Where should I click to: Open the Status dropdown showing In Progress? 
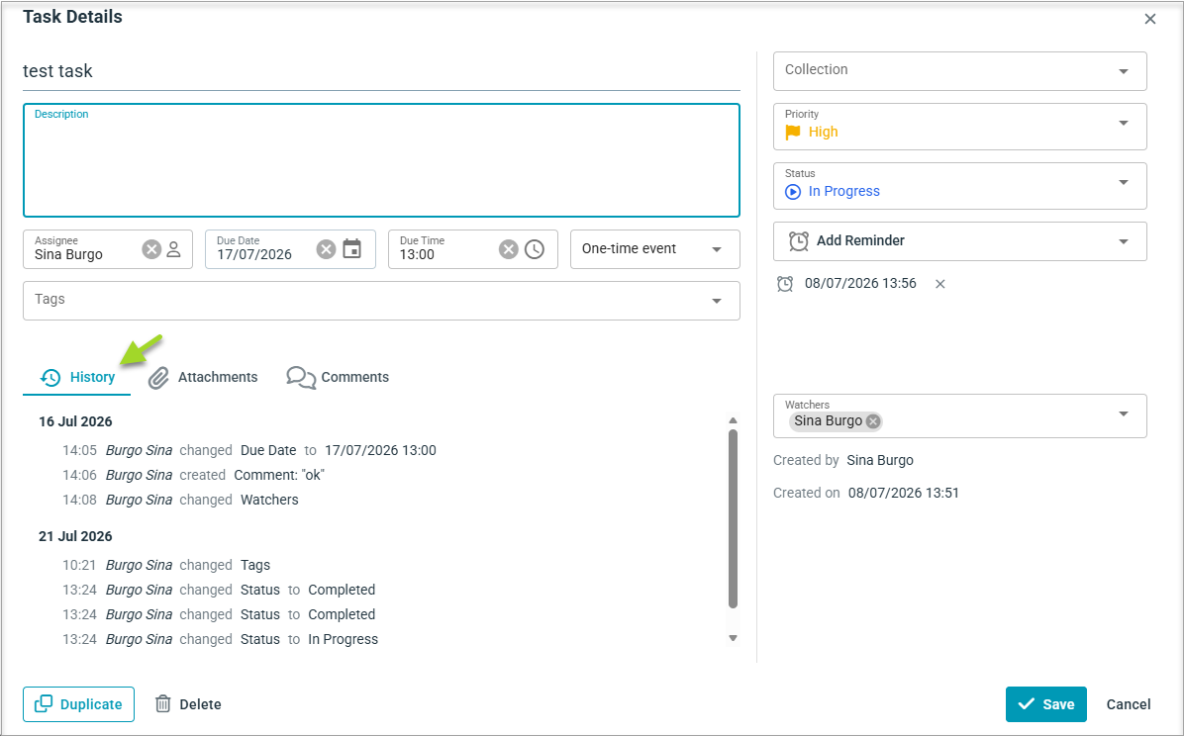pos(959,186)
